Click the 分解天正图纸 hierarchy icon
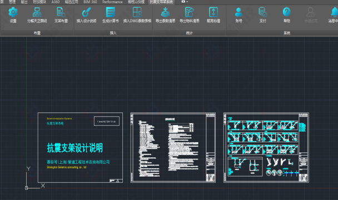Screen dimensions: 338x200 tap(37, 12)
